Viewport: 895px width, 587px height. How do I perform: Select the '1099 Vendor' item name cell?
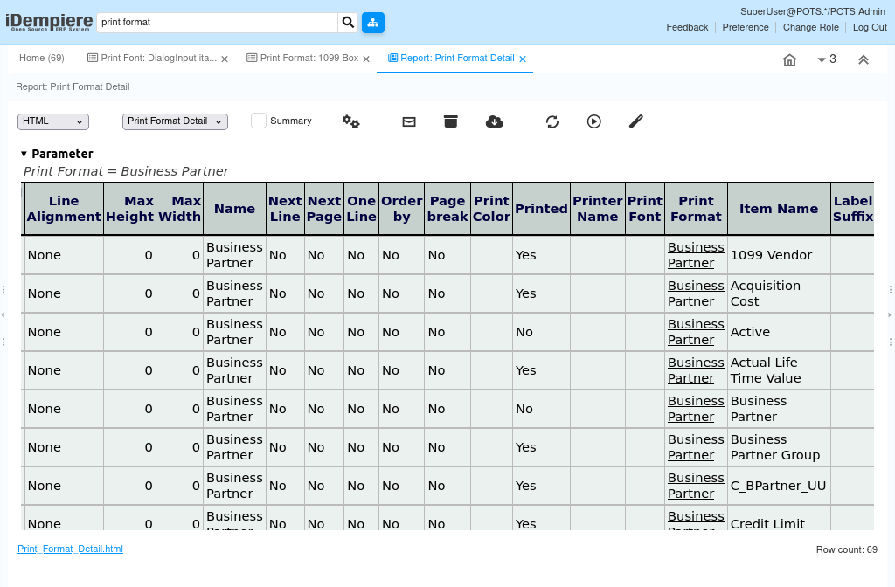click(x=779, y=255)
